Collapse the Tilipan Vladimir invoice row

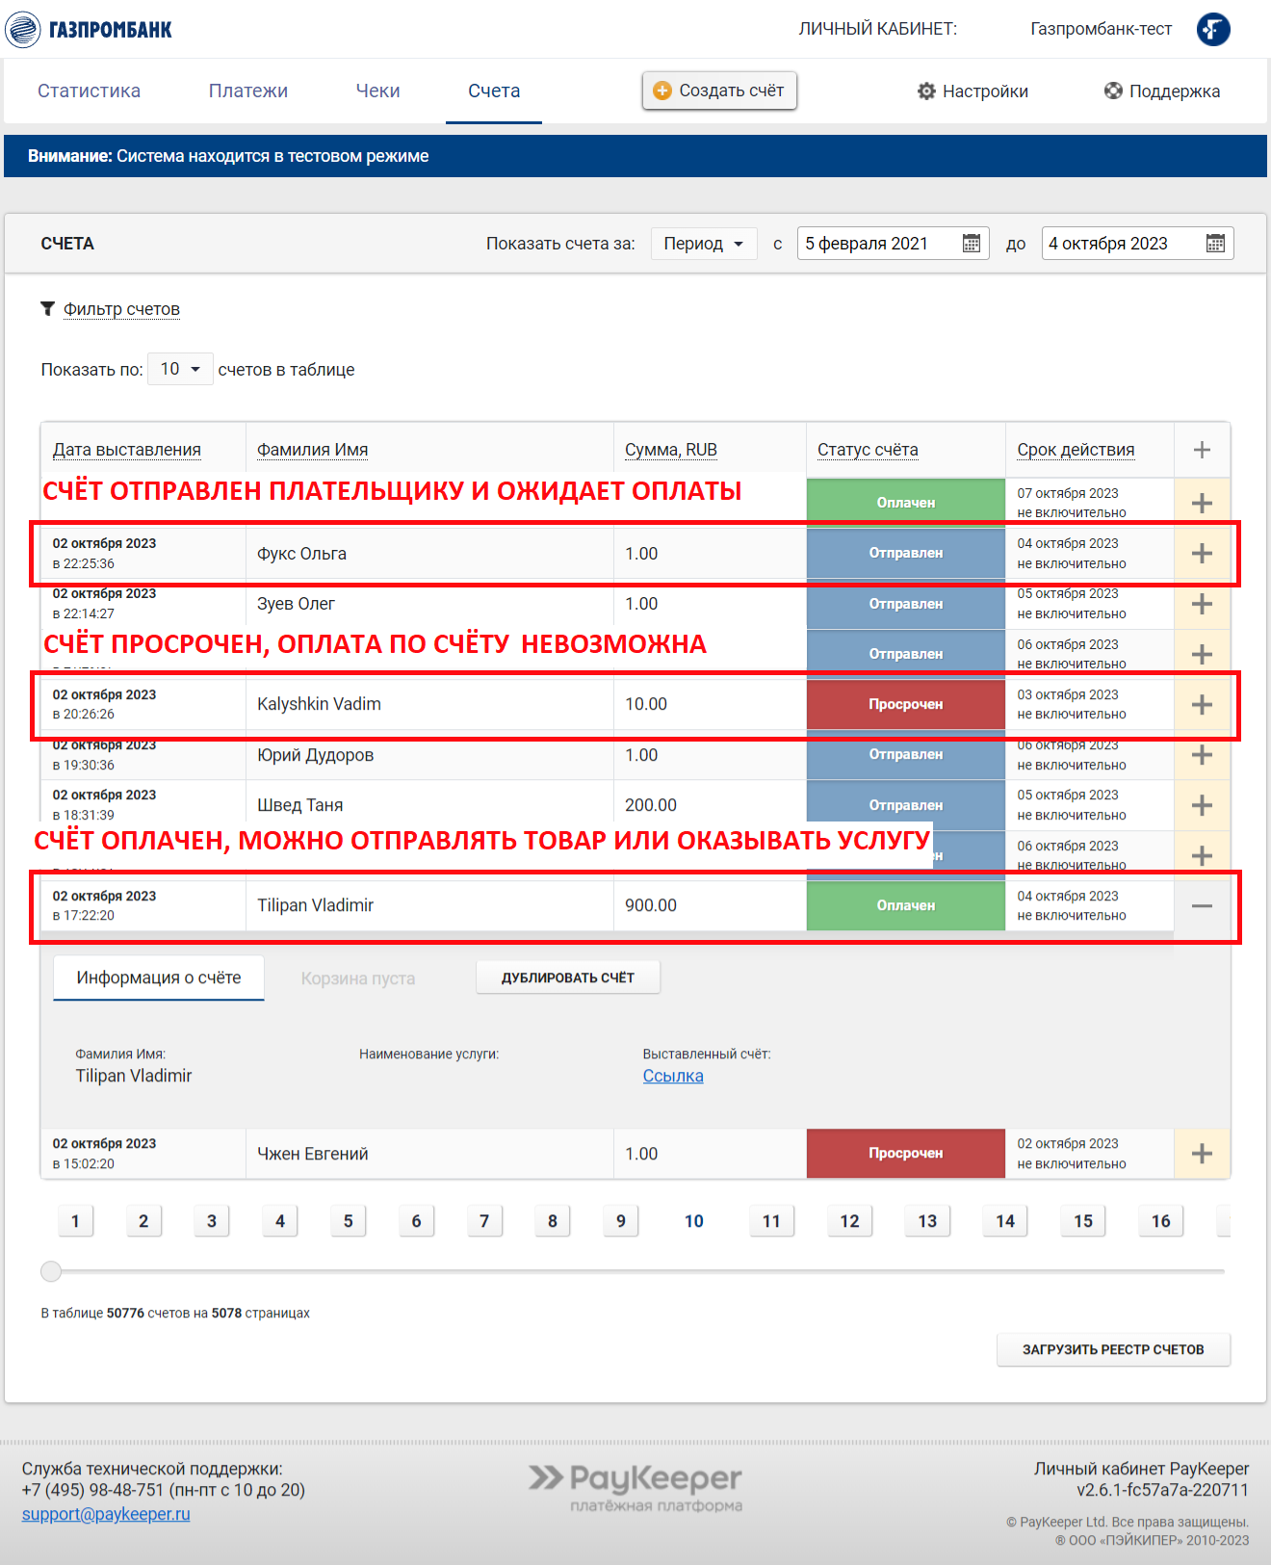(1202, 906)
